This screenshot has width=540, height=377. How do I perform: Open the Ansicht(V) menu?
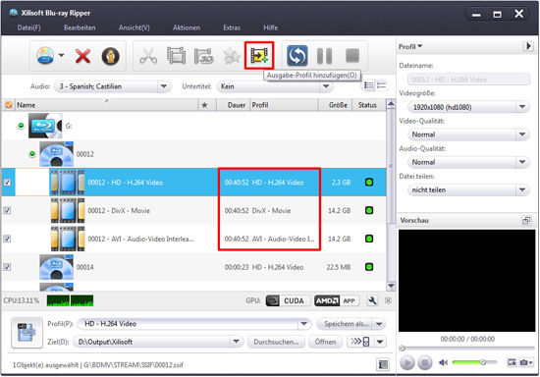click(x=135, y=27)
